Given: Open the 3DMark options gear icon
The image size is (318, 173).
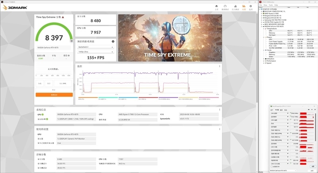Looking at the screenshot, I should (x=251, y=6).
